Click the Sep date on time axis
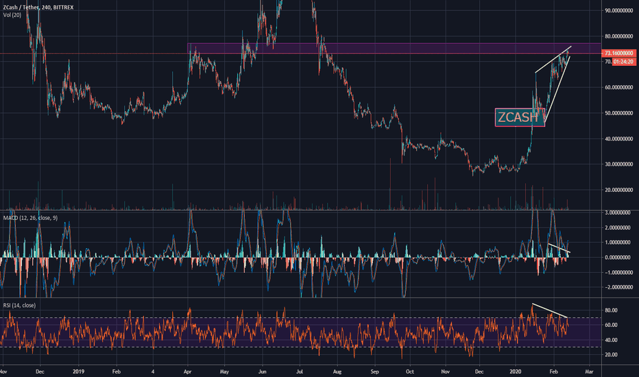Viewport: 639px width, 377px height. 374,372
